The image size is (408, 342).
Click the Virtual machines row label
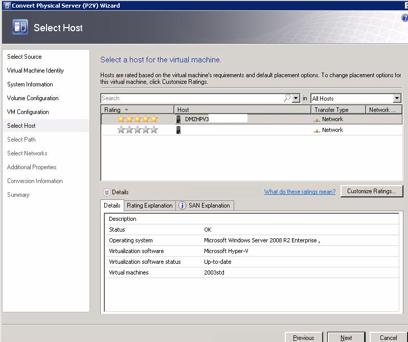point(129,272)
